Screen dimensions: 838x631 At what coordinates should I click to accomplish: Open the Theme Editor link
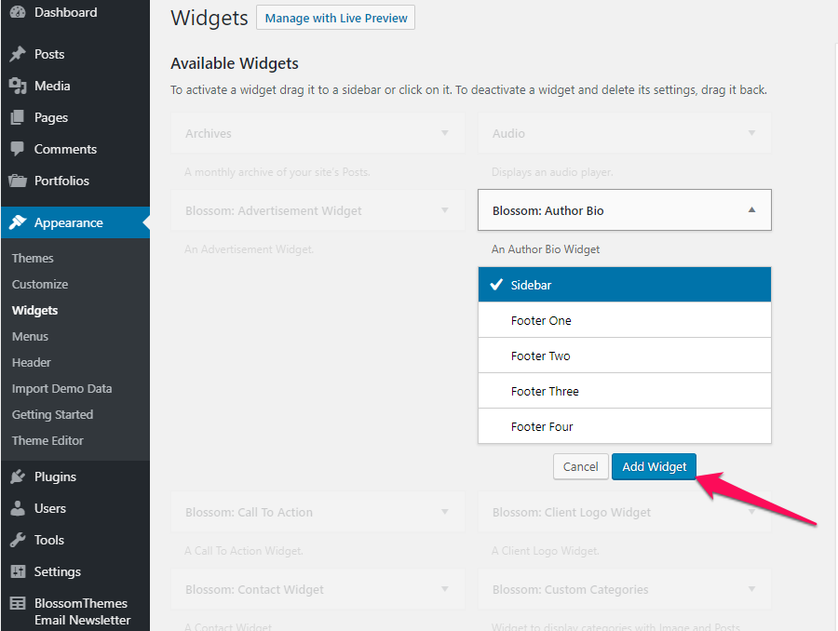point(47,441)
